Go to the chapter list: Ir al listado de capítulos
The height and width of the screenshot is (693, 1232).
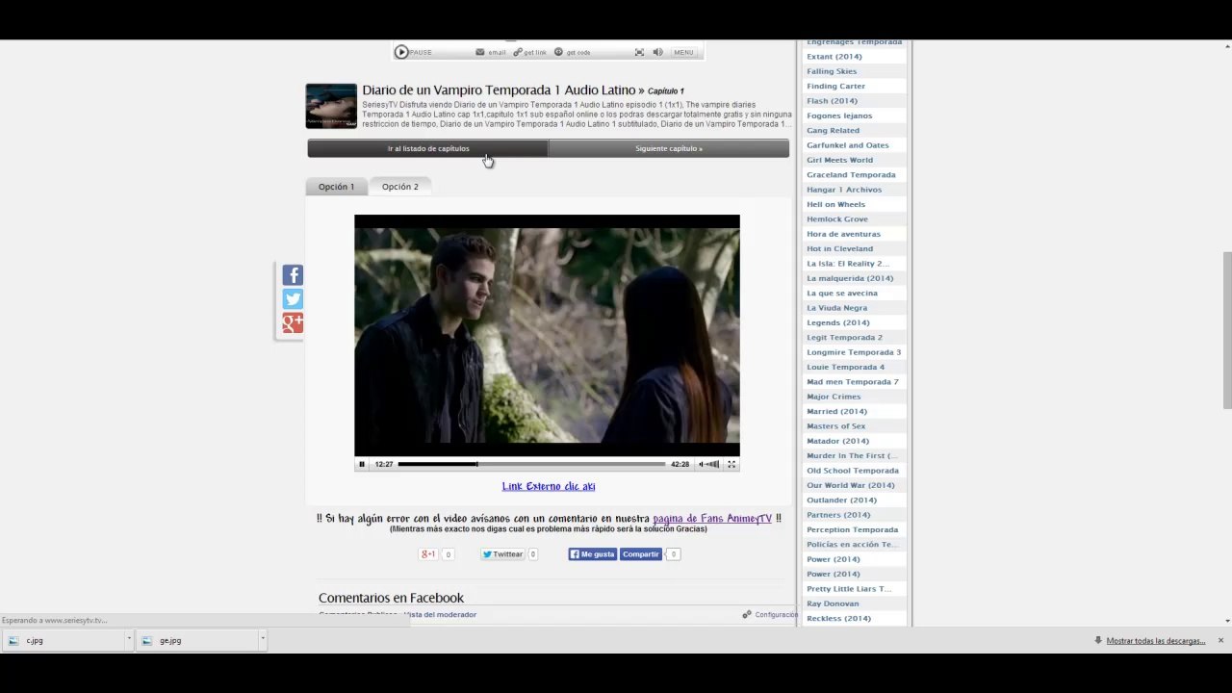(428, 148)
